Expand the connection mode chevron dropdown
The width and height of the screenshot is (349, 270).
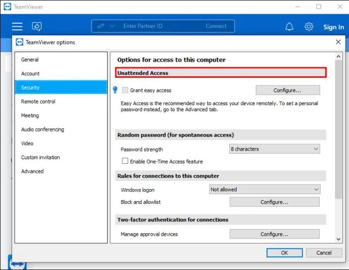(112, 26)
